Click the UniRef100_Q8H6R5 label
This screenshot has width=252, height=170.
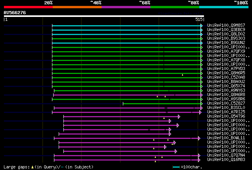click(x=226, y=73)
